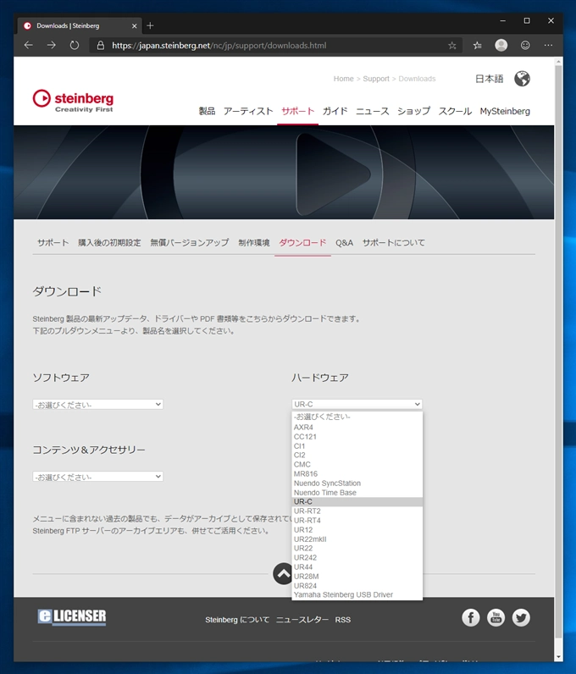The image size is (576, 674).
Task: Expand the ソフトウェア dropdown
Action: (x=97, y=405)
